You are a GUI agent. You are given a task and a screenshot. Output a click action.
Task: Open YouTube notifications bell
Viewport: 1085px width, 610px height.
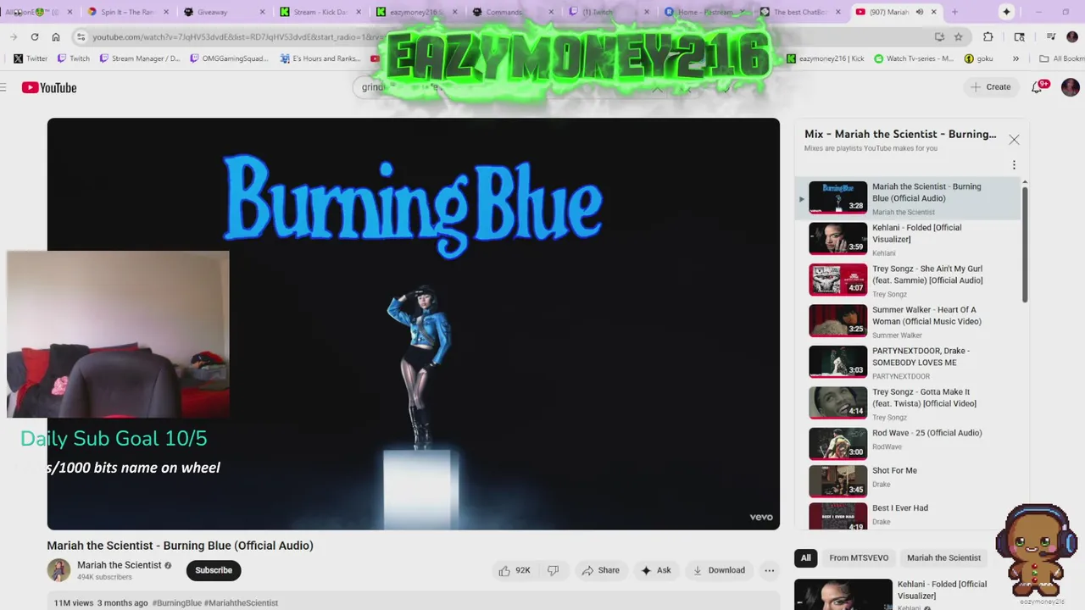click(1037, 86)
